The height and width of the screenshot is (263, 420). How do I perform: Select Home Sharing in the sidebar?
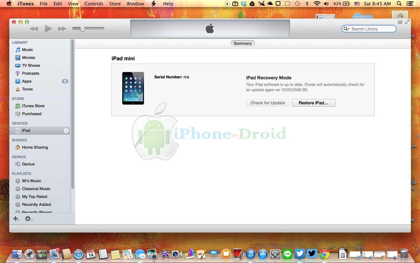[35, 148]
